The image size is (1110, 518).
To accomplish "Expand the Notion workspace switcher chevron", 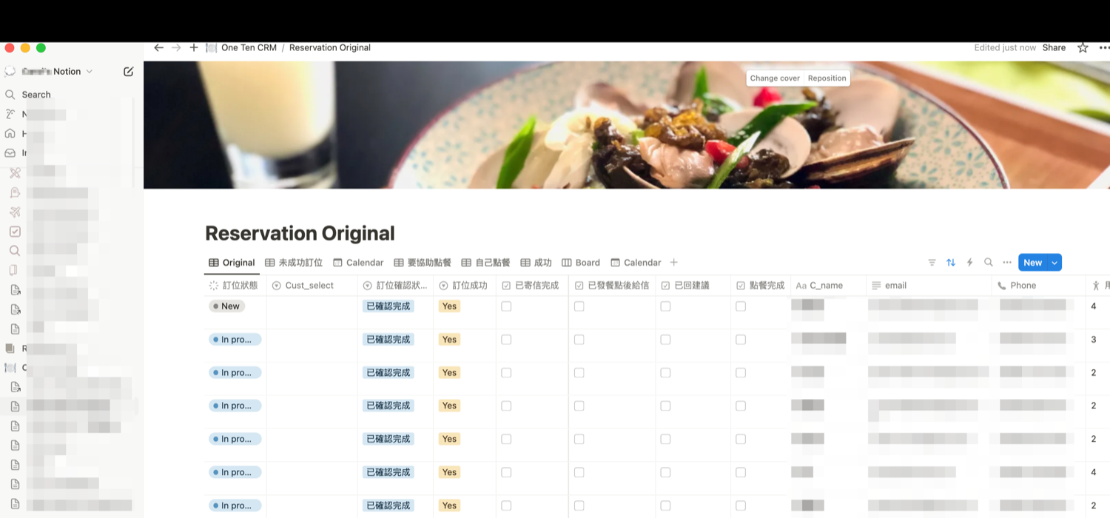I will click(x=90, y=72).
